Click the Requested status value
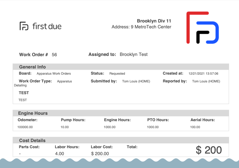239x168 pixels. pyautogui.click(x=117, y=74)
